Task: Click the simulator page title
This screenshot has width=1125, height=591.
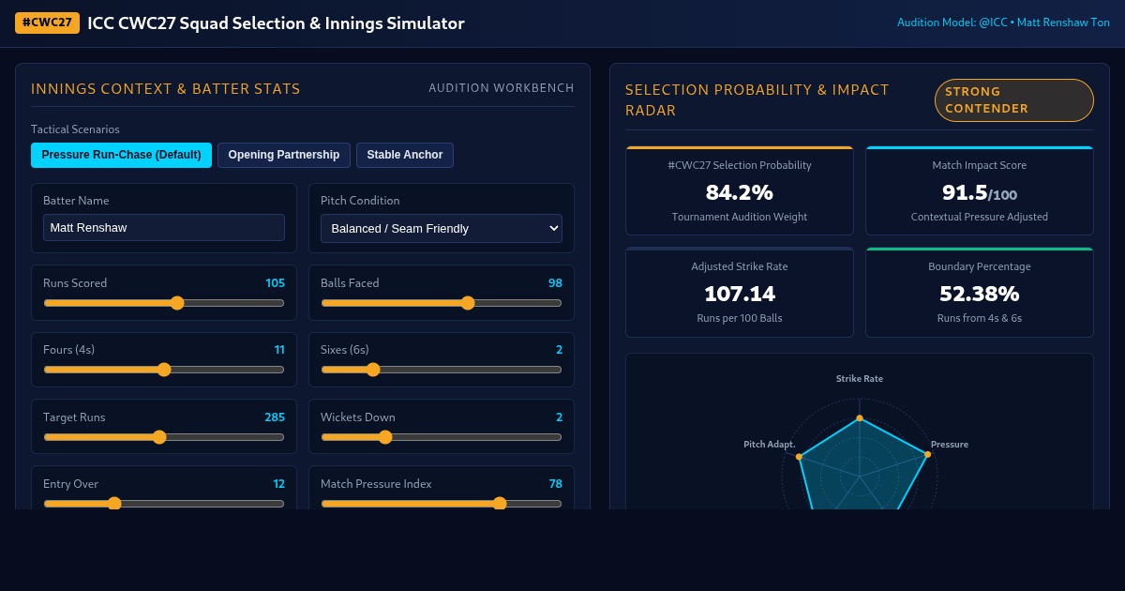Action: click(276, 23)
